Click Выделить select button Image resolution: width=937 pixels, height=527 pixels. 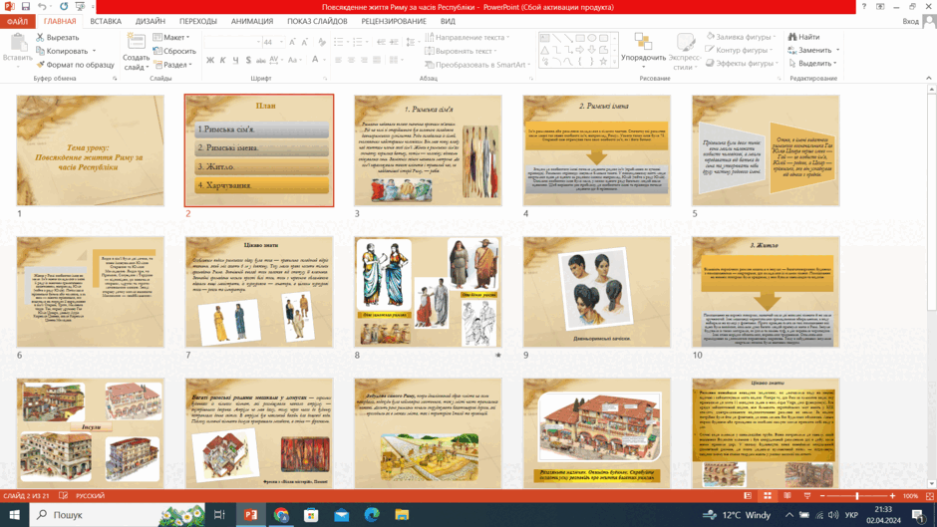tap(812, 64)
